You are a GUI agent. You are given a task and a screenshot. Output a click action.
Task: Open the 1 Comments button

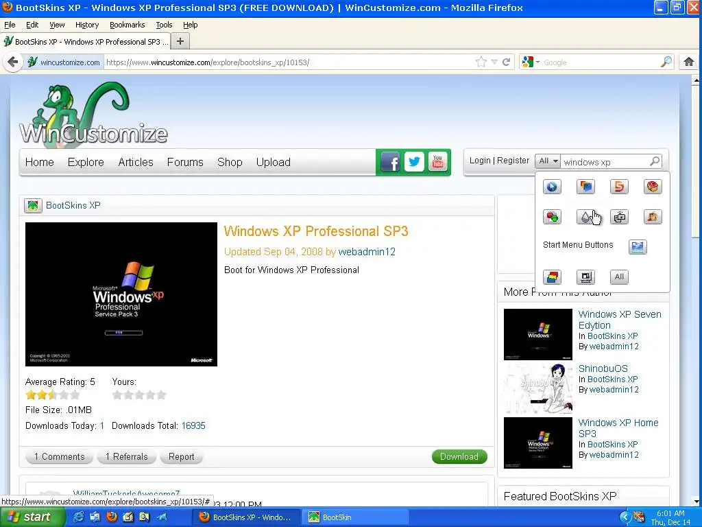[x=60, y=456]
